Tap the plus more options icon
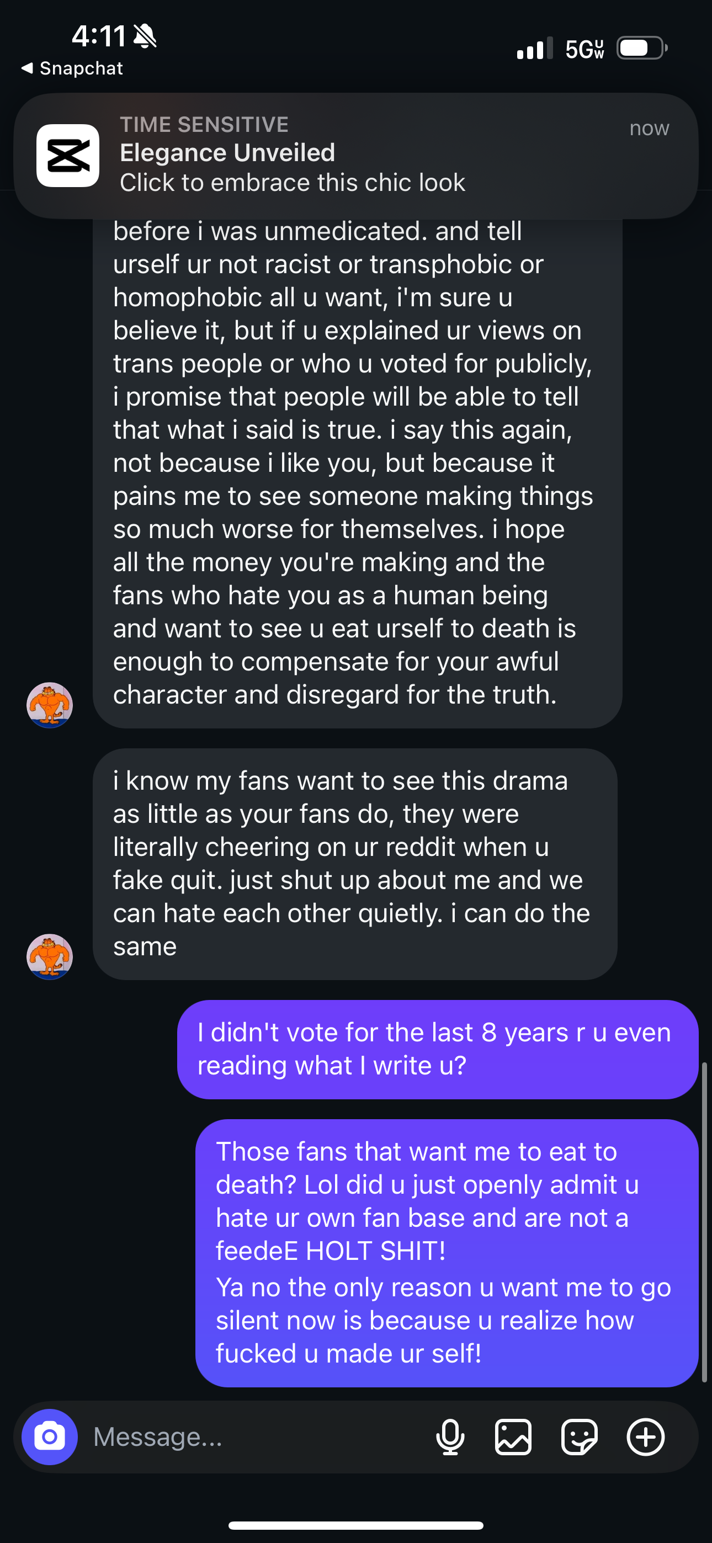The width and height of the screenshot is (712, 1543). pos(645,1437)
